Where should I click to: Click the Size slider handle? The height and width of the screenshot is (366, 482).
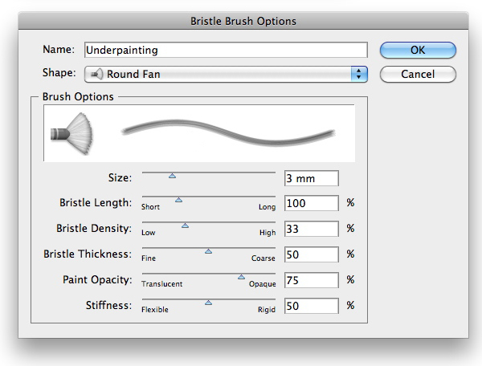click(x=172, y=174)
